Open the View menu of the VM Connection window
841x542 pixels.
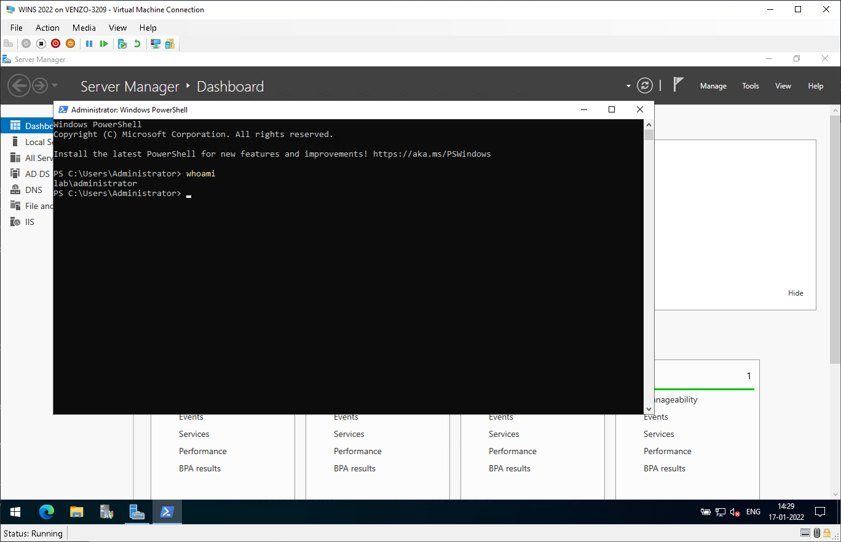[x=117, y=28]
